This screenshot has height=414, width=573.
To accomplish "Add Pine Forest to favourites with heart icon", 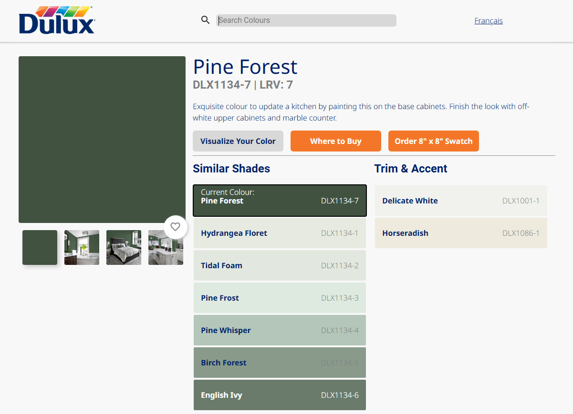I will click(175, 227).
